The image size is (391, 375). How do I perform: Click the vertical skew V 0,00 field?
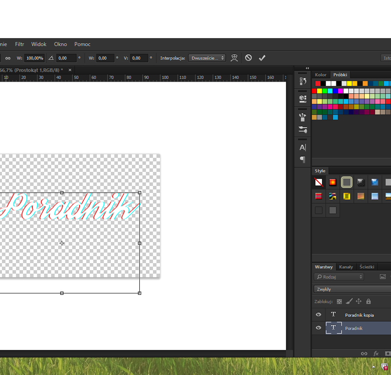pyautogui.click(x=139, y=58)
